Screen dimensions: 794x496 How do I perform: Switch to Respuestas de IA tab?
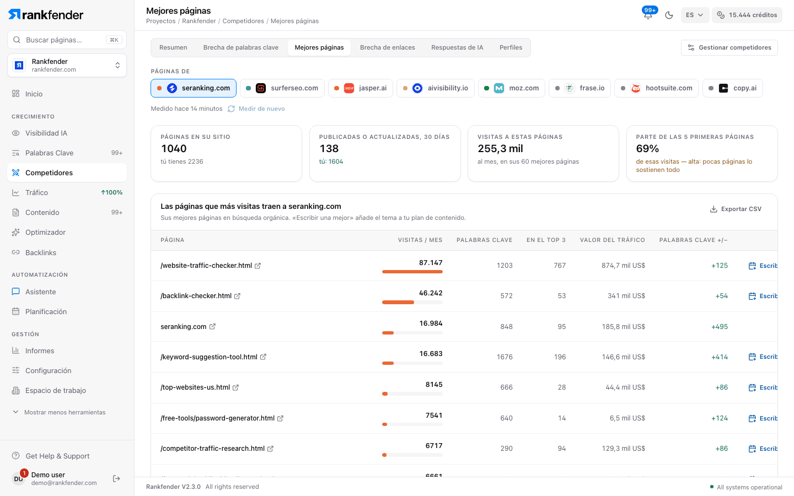457,47
